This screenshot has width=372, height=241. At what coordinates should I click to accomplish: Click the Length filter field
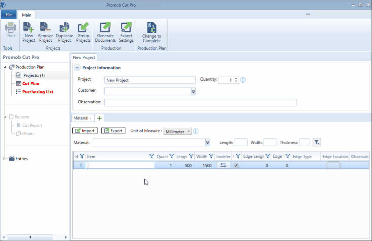[241, 142]
